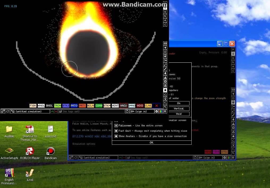Click OK to close options dialog

(151, 142)
